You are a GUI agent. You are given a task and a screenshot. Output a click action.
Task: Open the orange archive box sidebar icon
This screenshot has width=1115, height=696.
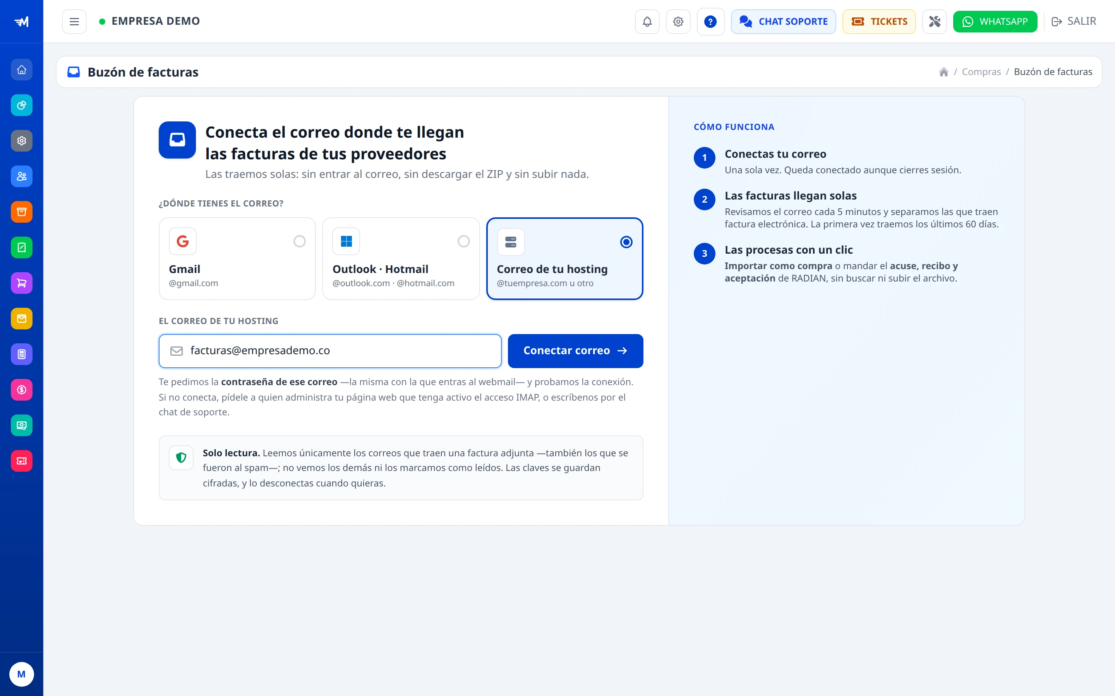pyautogui.click(x=22, y=212)
